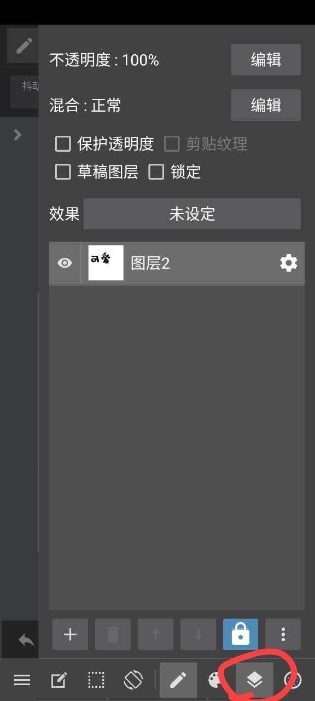The height and width of the screenshot is (701, 315).
Task: Open layer 图层2 settings gear
Action: 289,263
